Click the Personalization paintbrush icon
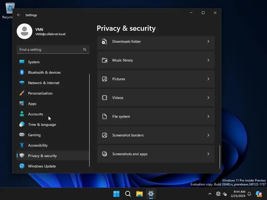 [x=22, y=93]
